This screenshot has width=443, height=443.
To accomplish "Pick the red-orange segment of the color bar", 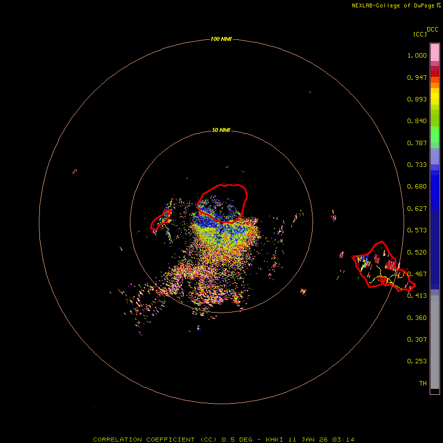I will point(435,80).
